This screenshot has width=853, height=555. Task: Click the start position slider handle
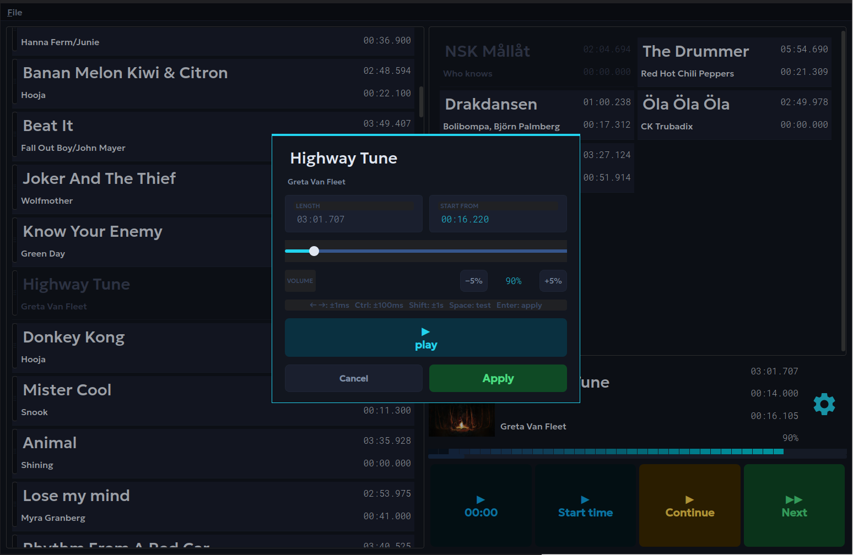tap(314, 251)
